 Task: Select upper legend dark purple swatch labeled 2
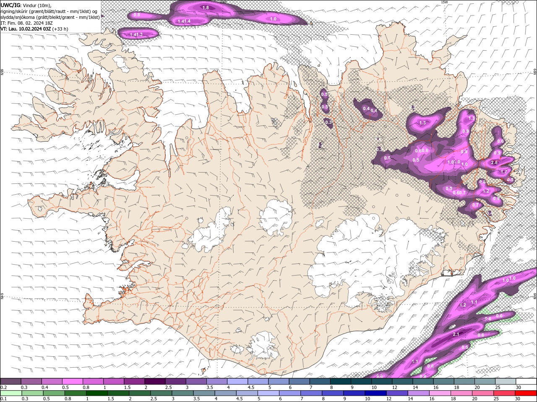tap(155, 381)
